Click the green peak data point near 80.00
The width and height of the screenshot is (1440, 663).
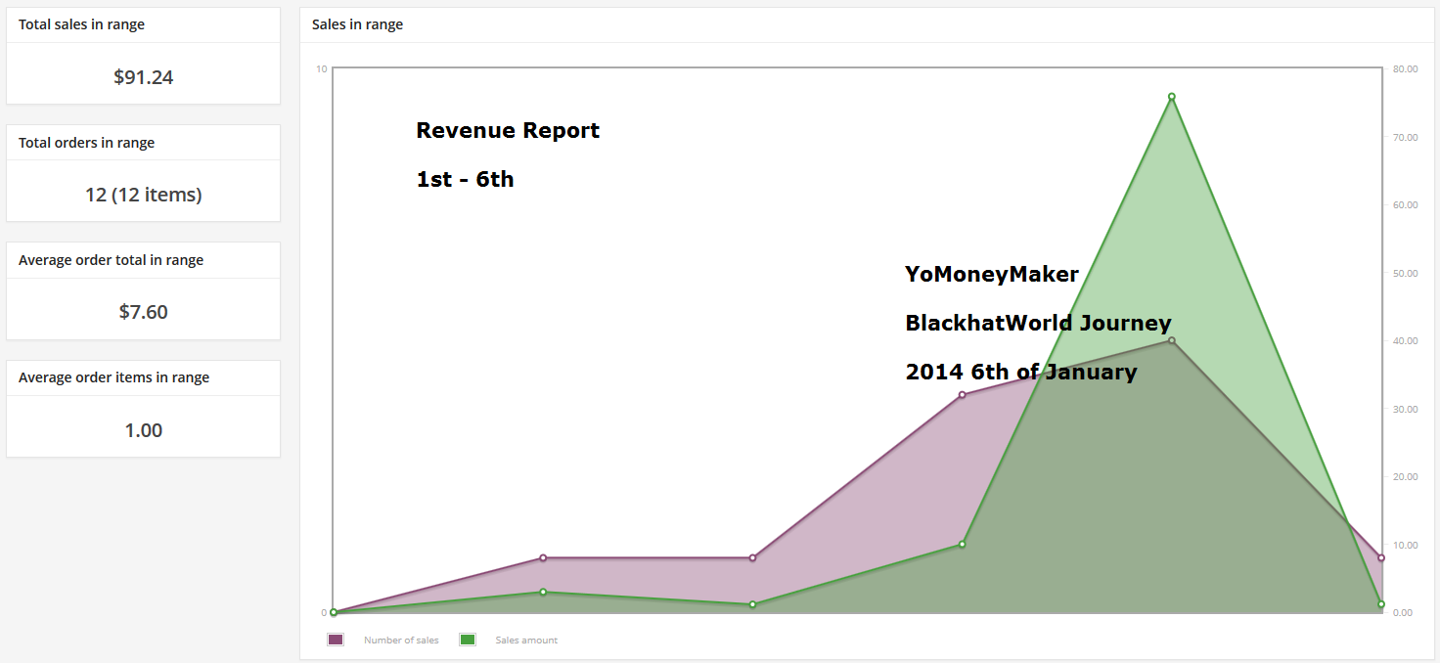1171,97
